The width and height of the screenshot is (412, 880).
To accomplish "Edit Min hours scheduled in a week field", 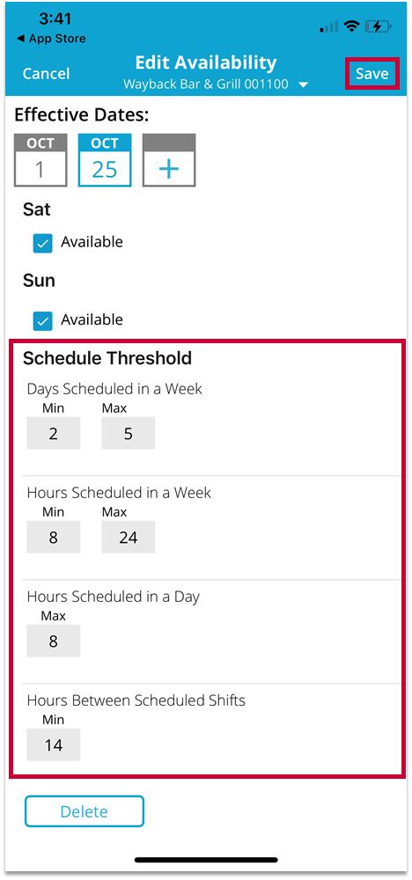I will [x=54, y=537].
